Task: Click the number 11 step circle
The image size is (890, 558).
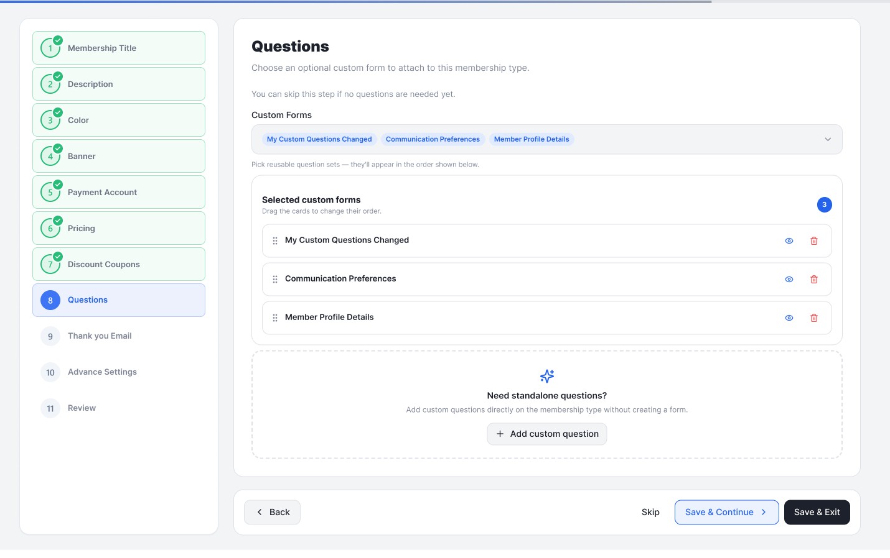Action: [50, 408]
